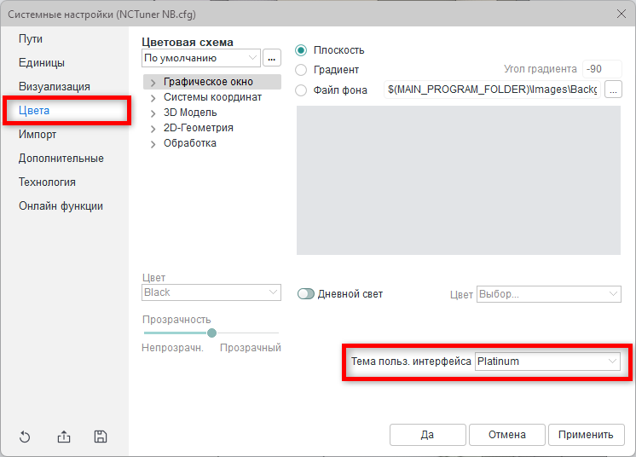Click the Прозрачность slider handle
Image resolution: width=636 pixels, height=457 pixels.
click(211, 333)
